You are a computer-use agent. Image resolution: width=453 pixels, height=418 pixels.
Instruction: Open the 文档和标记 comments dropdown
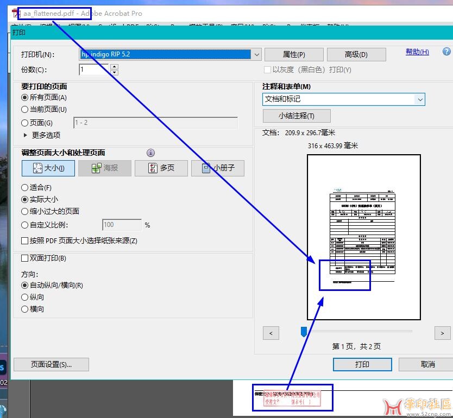coord(419,99)
